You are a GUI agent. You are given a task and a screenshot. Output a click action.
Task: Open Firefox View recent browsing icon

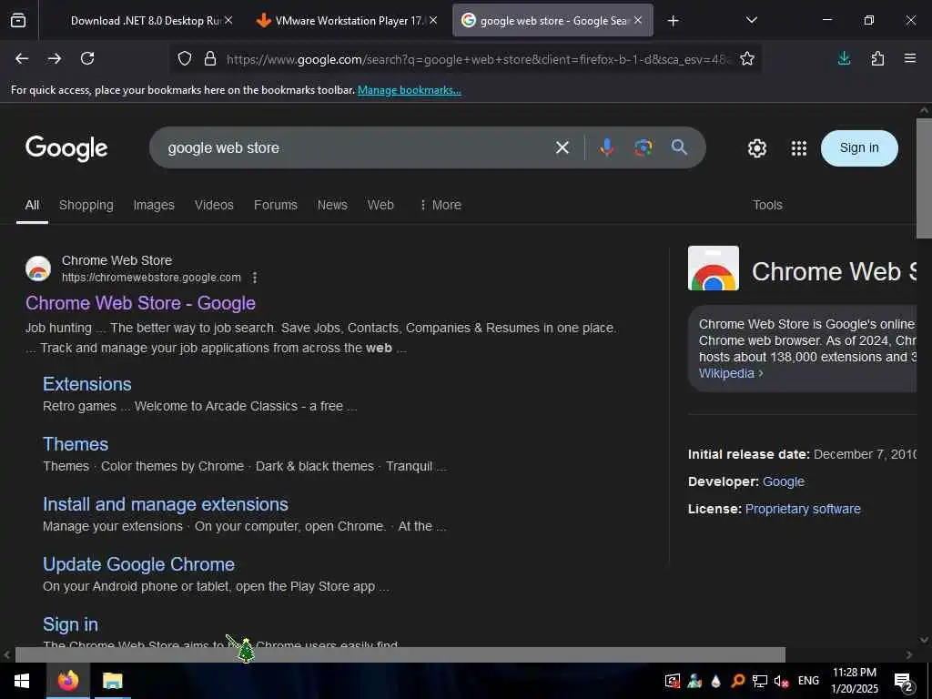18,20
